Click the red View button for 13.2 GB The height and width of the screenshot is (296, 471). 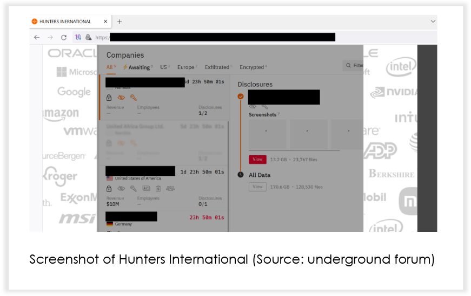click(257, 160)
